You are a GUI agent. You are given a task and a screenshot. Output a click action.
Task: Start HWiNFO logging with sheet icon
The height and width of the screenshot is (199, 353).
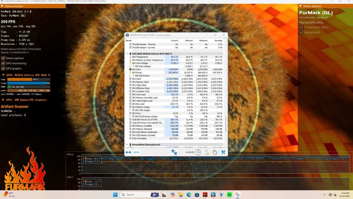206,152
